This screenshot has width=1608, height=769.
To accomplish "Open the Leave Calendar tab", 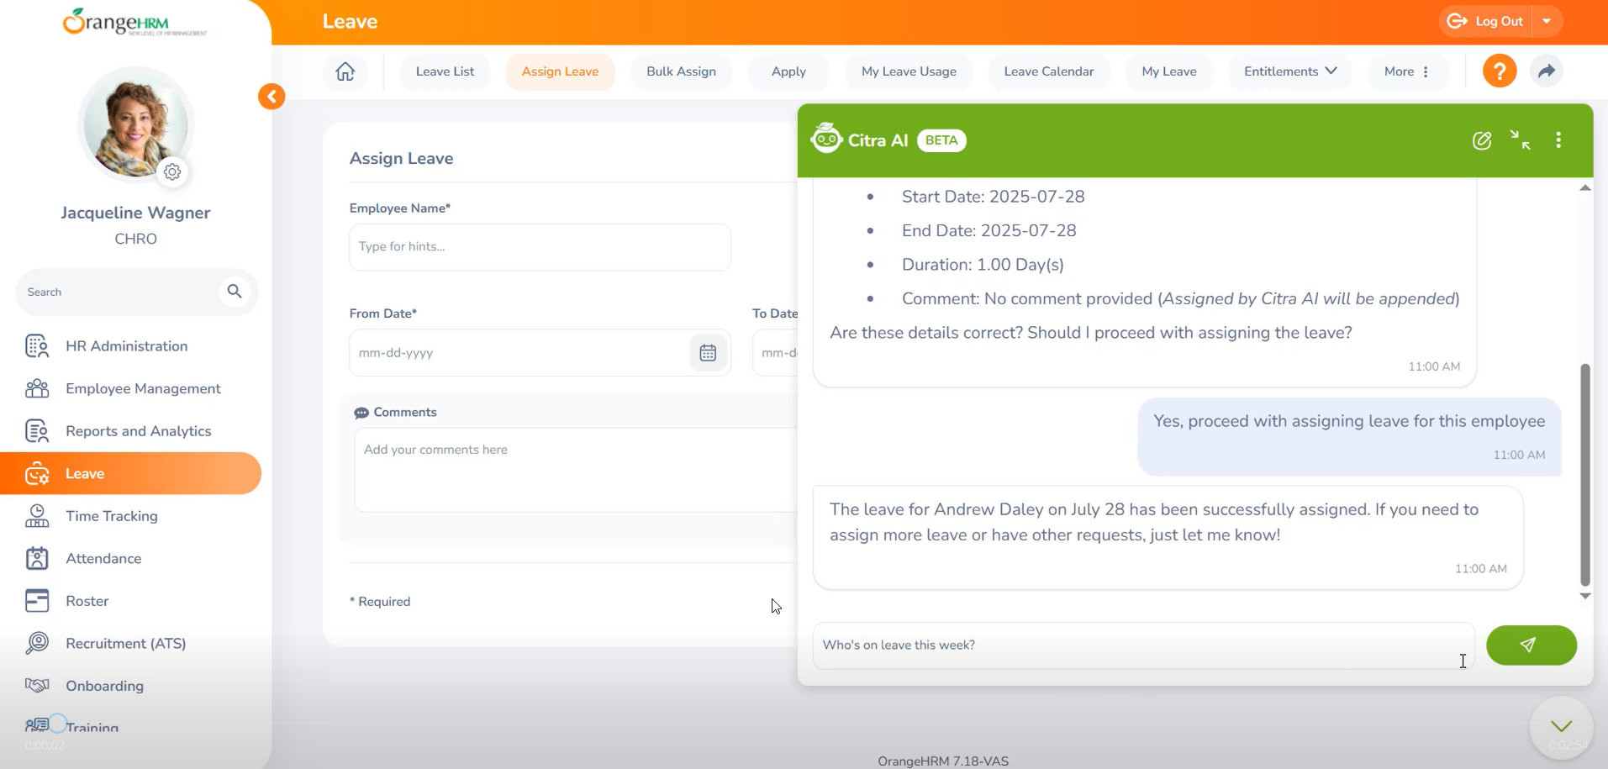I will [1048, 71].
